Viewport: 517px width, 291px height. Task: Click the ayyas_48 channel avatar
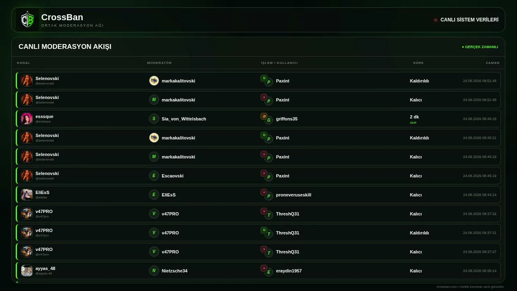(x=27, y=271)
